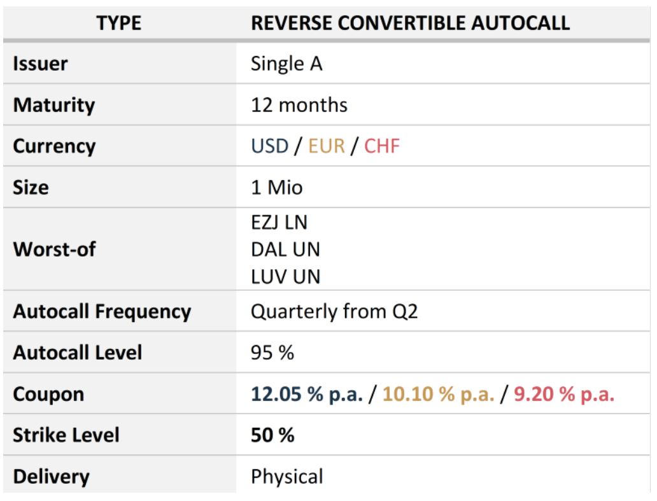Select the 10.10 % p.a. coupon
This screenshot has width=657, height=501.
click(438, 394)
